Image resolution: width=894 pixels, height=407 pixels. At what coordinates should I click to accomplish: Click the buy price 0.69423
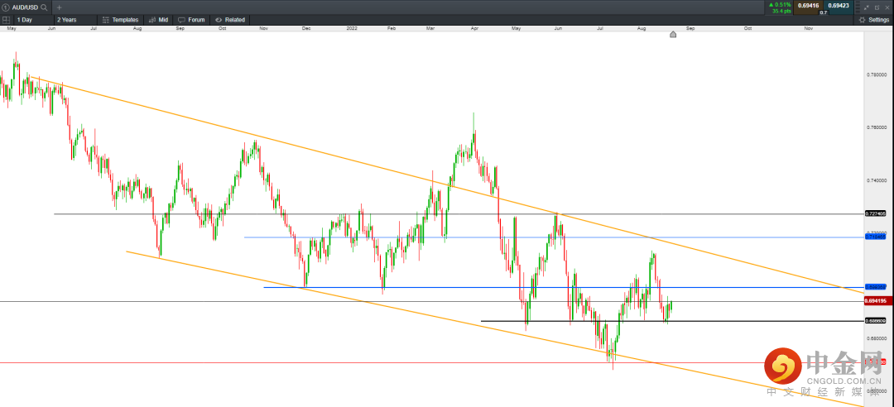tap(838, 6)
